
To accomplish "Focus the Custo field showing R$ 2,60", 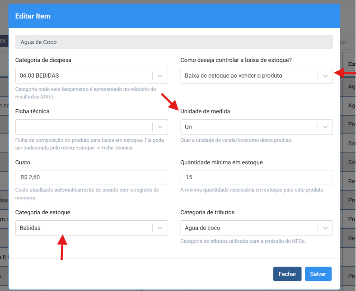I will coord(92,177).
